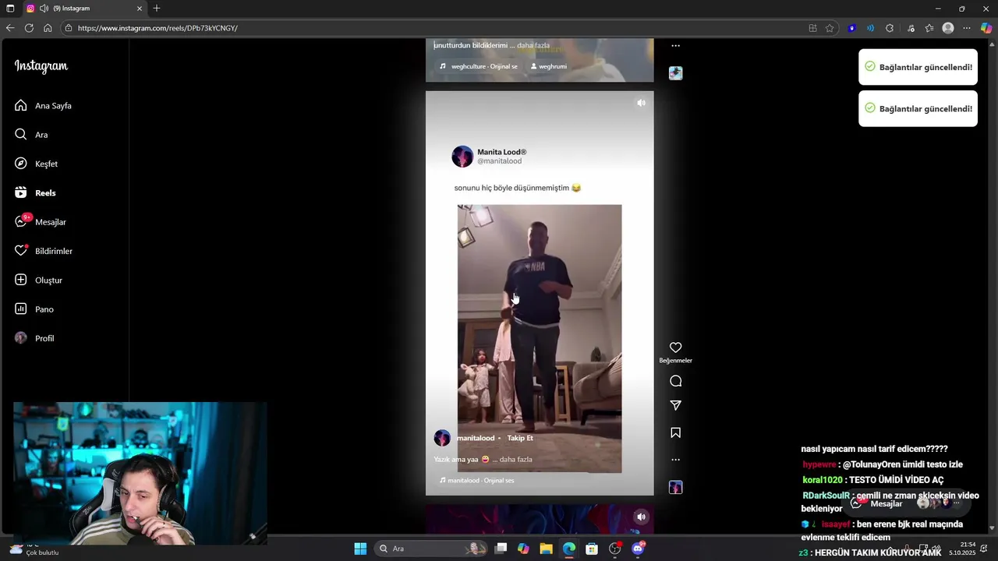Mute the Instagram browser tab
The image size is (998, 561).
coord(44,9)
